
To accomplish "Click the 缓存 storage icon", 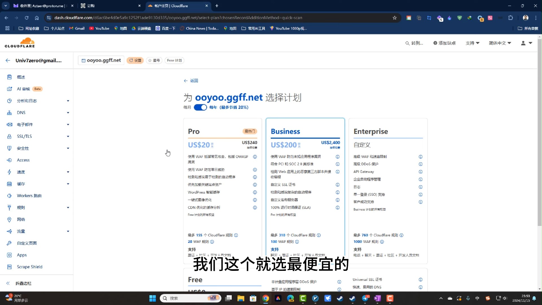I will point(9,184).
